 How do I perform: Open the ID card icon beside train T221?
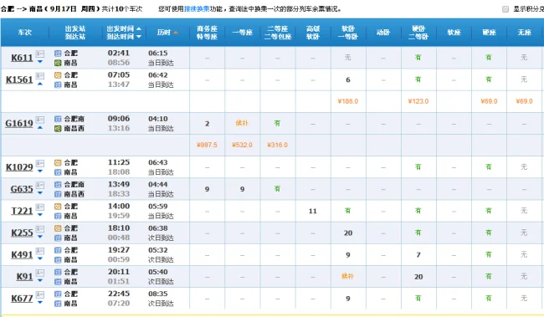pos(40,207)
